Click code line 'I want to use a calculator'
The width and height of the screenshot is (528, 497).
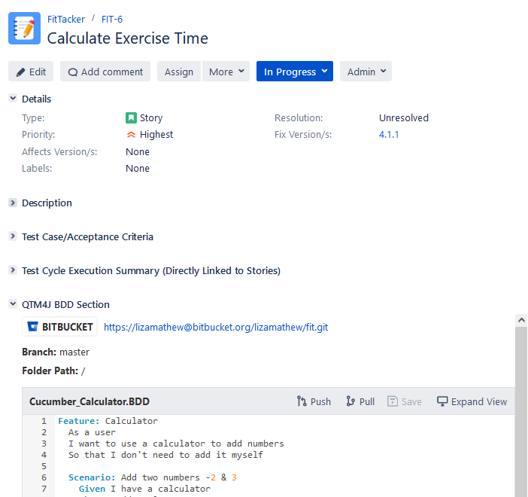click(176, 444)
